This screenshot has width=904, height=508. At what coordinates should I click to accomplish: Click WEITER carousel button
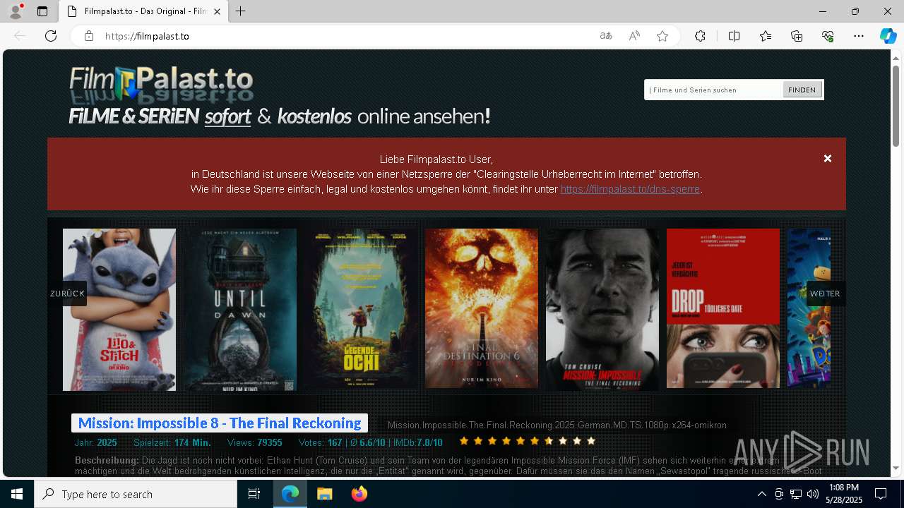825,294
